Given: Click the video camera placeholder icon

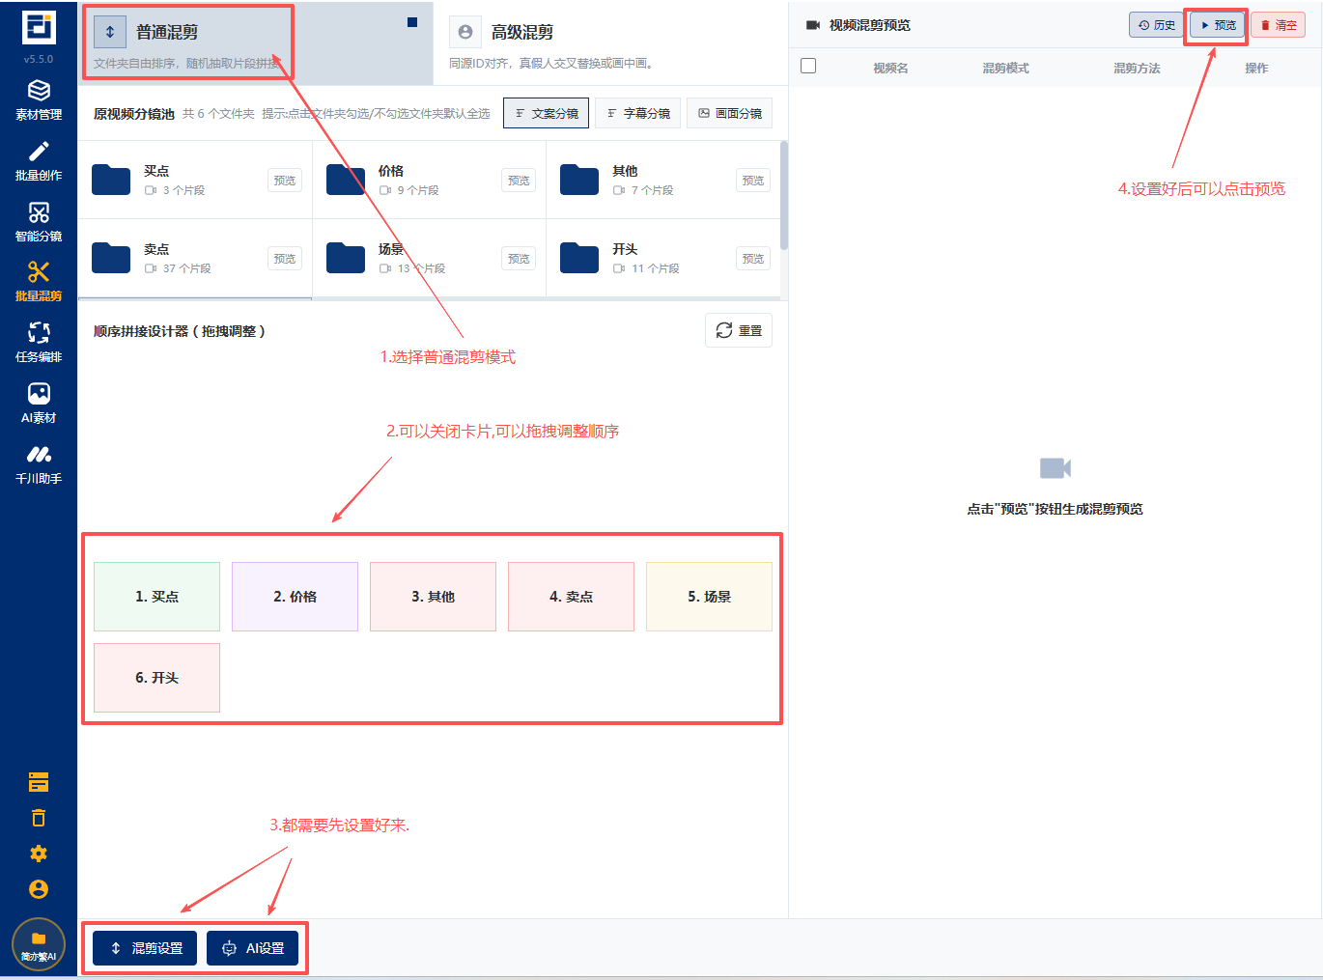Looking at the screenshot, I should click(1056, 468).
